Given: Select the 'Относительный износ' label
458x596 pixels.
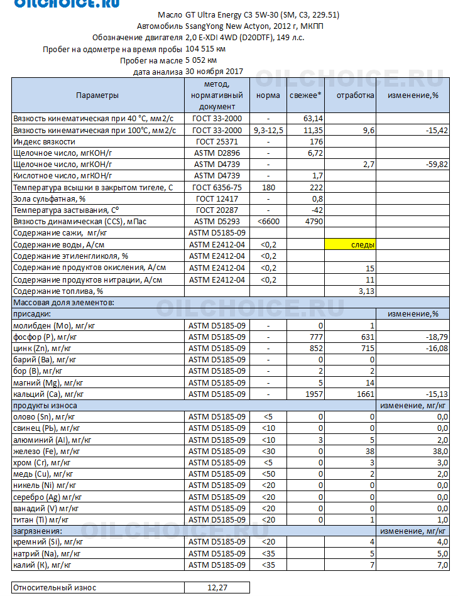Looking at the screenshot, I should (x=55, y=588).
